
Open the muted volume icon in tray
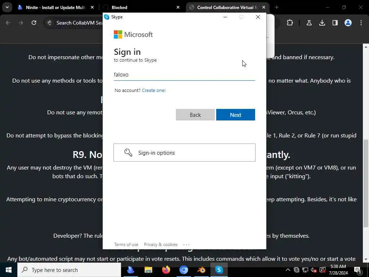click(314, 270)
